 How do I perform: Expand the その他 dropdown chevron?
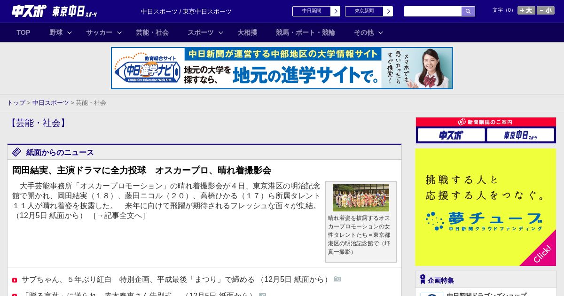pos(381,32)
